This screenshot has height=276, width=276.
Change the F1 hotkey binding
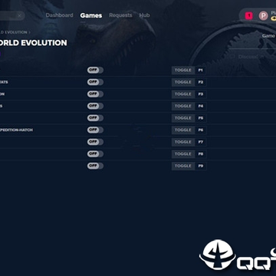pos(201,71)
